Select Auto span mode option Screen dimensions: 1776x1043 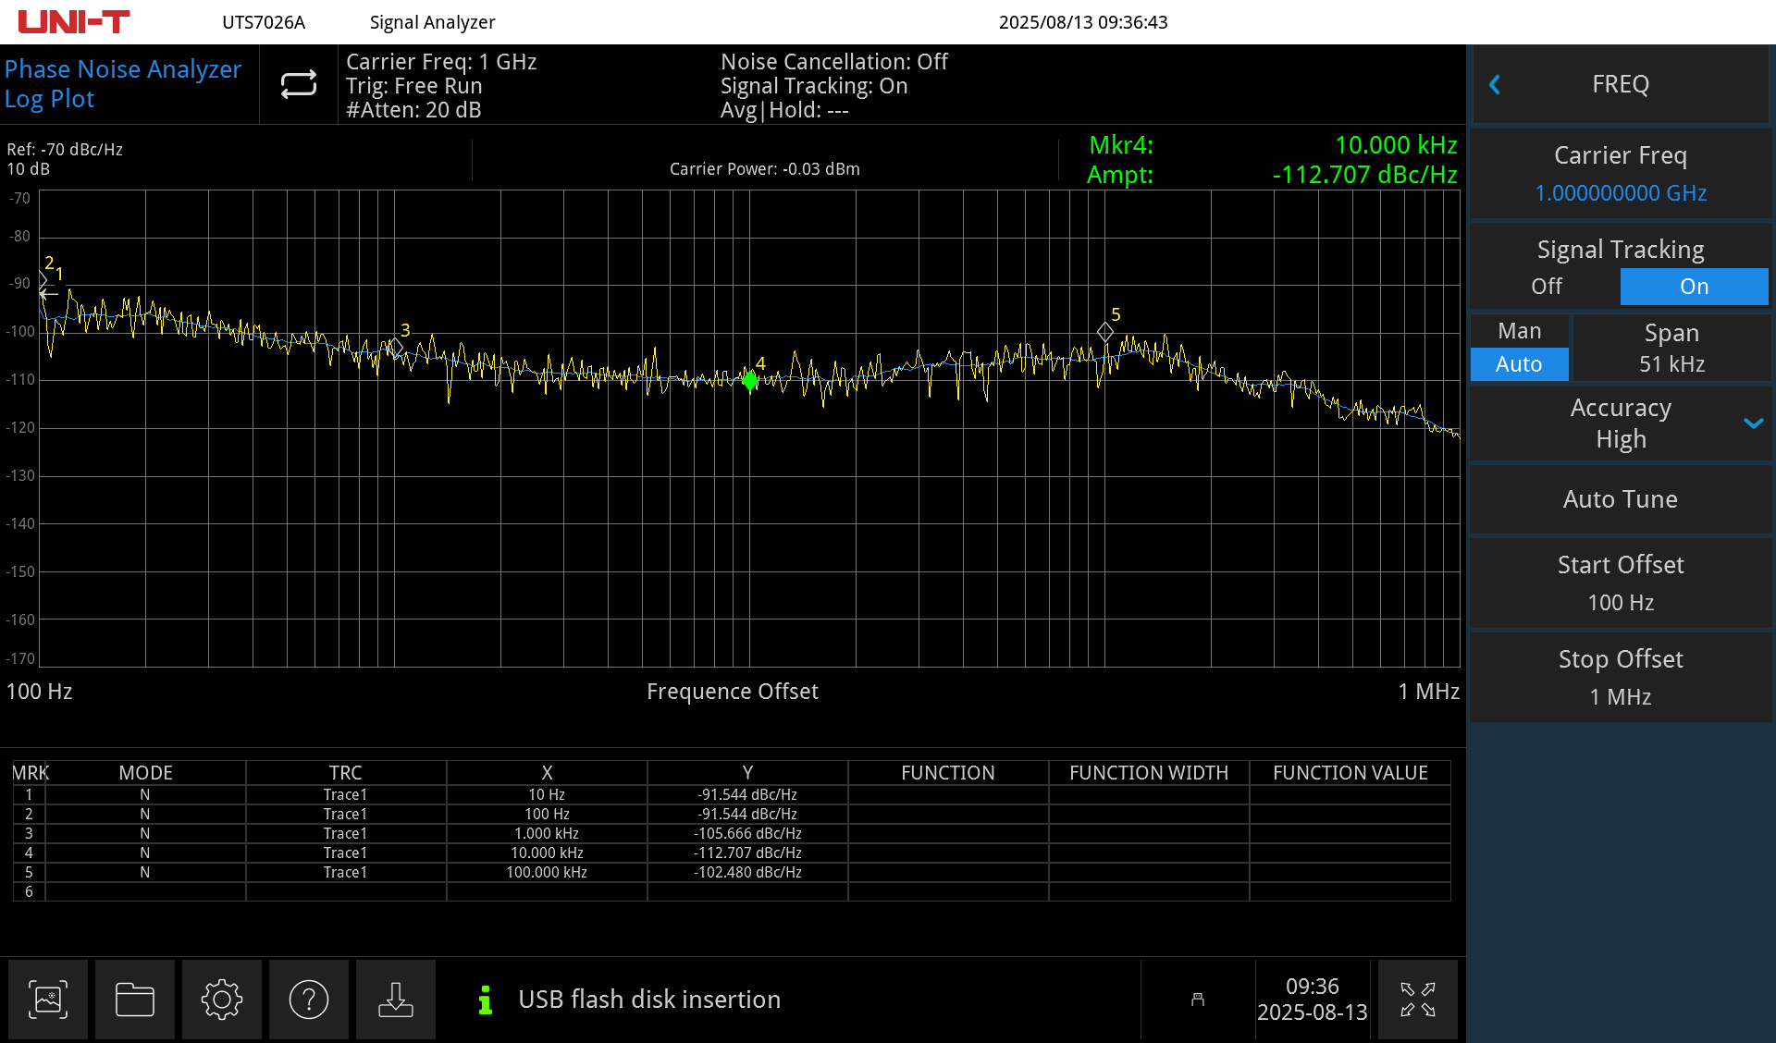point(1519,364)
